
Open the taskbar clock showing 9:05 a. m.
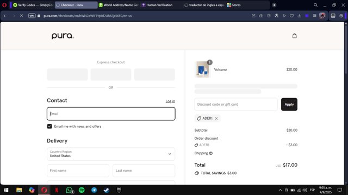click(325, 190)
